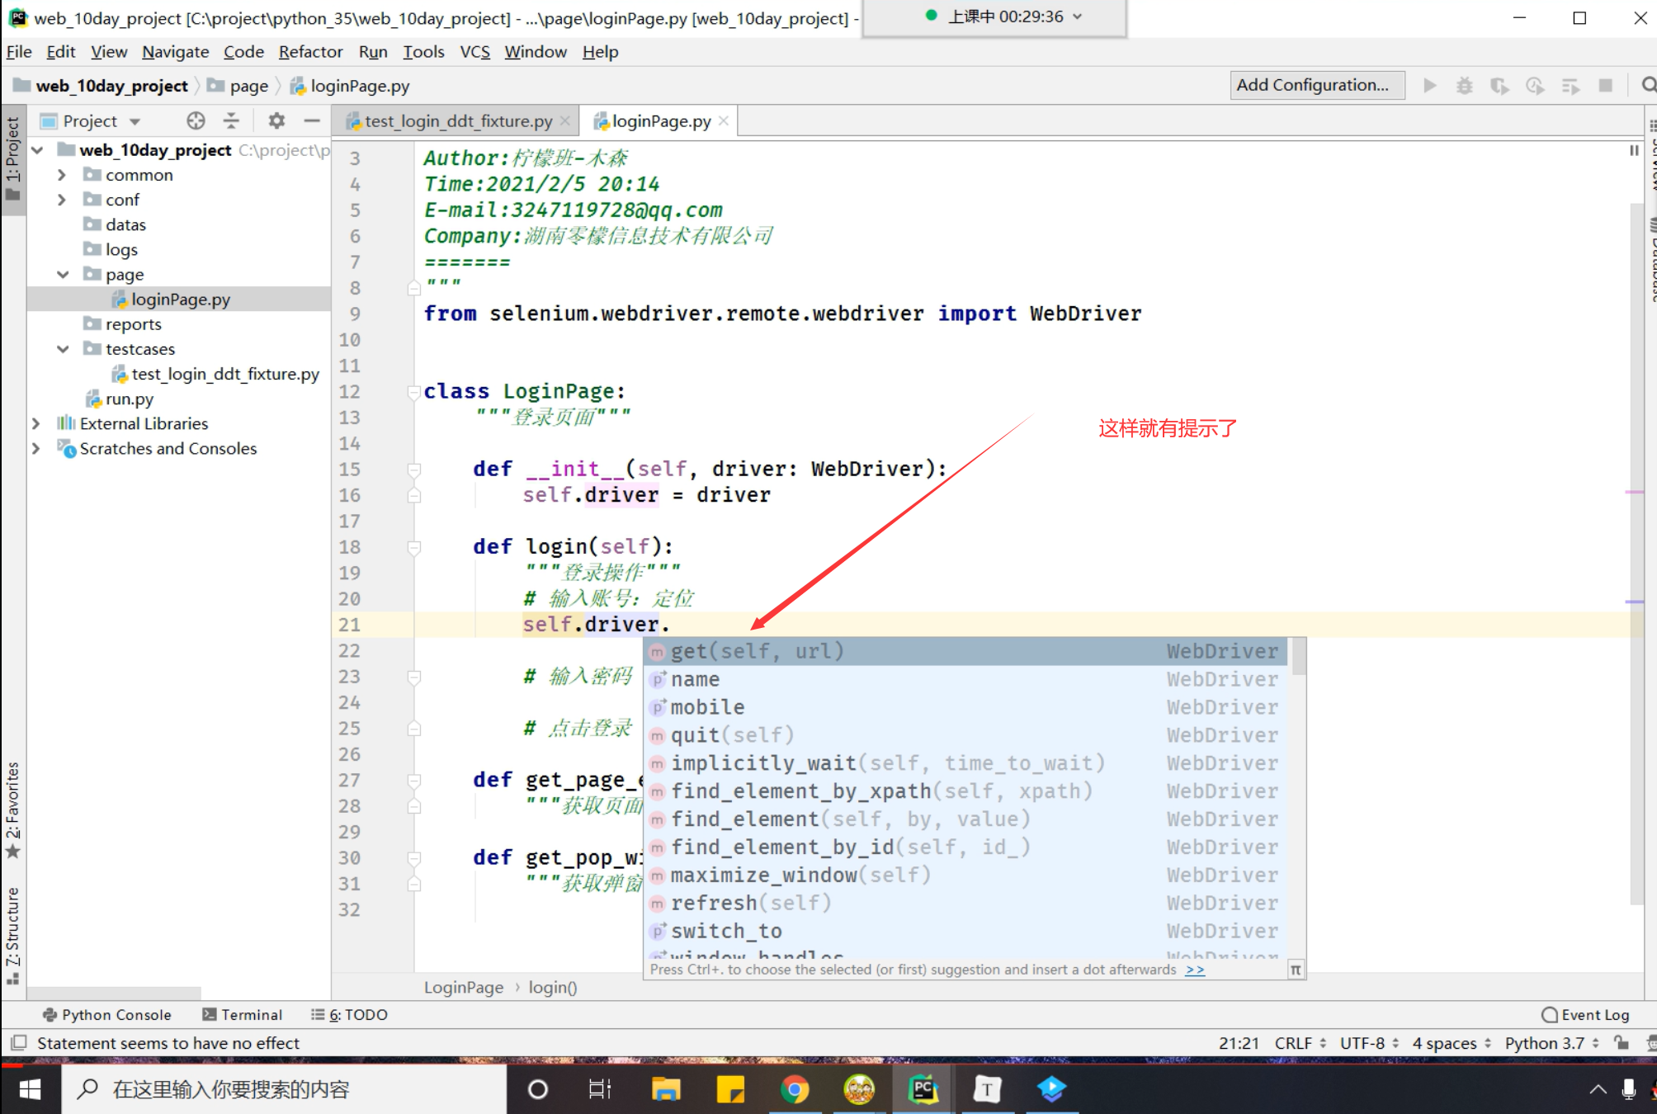
Task: Click the Run triangle icon in toolbar
Action: (x=1430, y=86)
